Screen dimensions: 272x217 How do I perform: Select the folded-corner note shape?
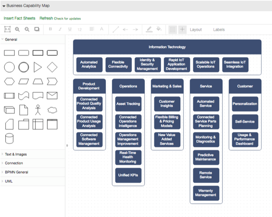click(24, 110)
